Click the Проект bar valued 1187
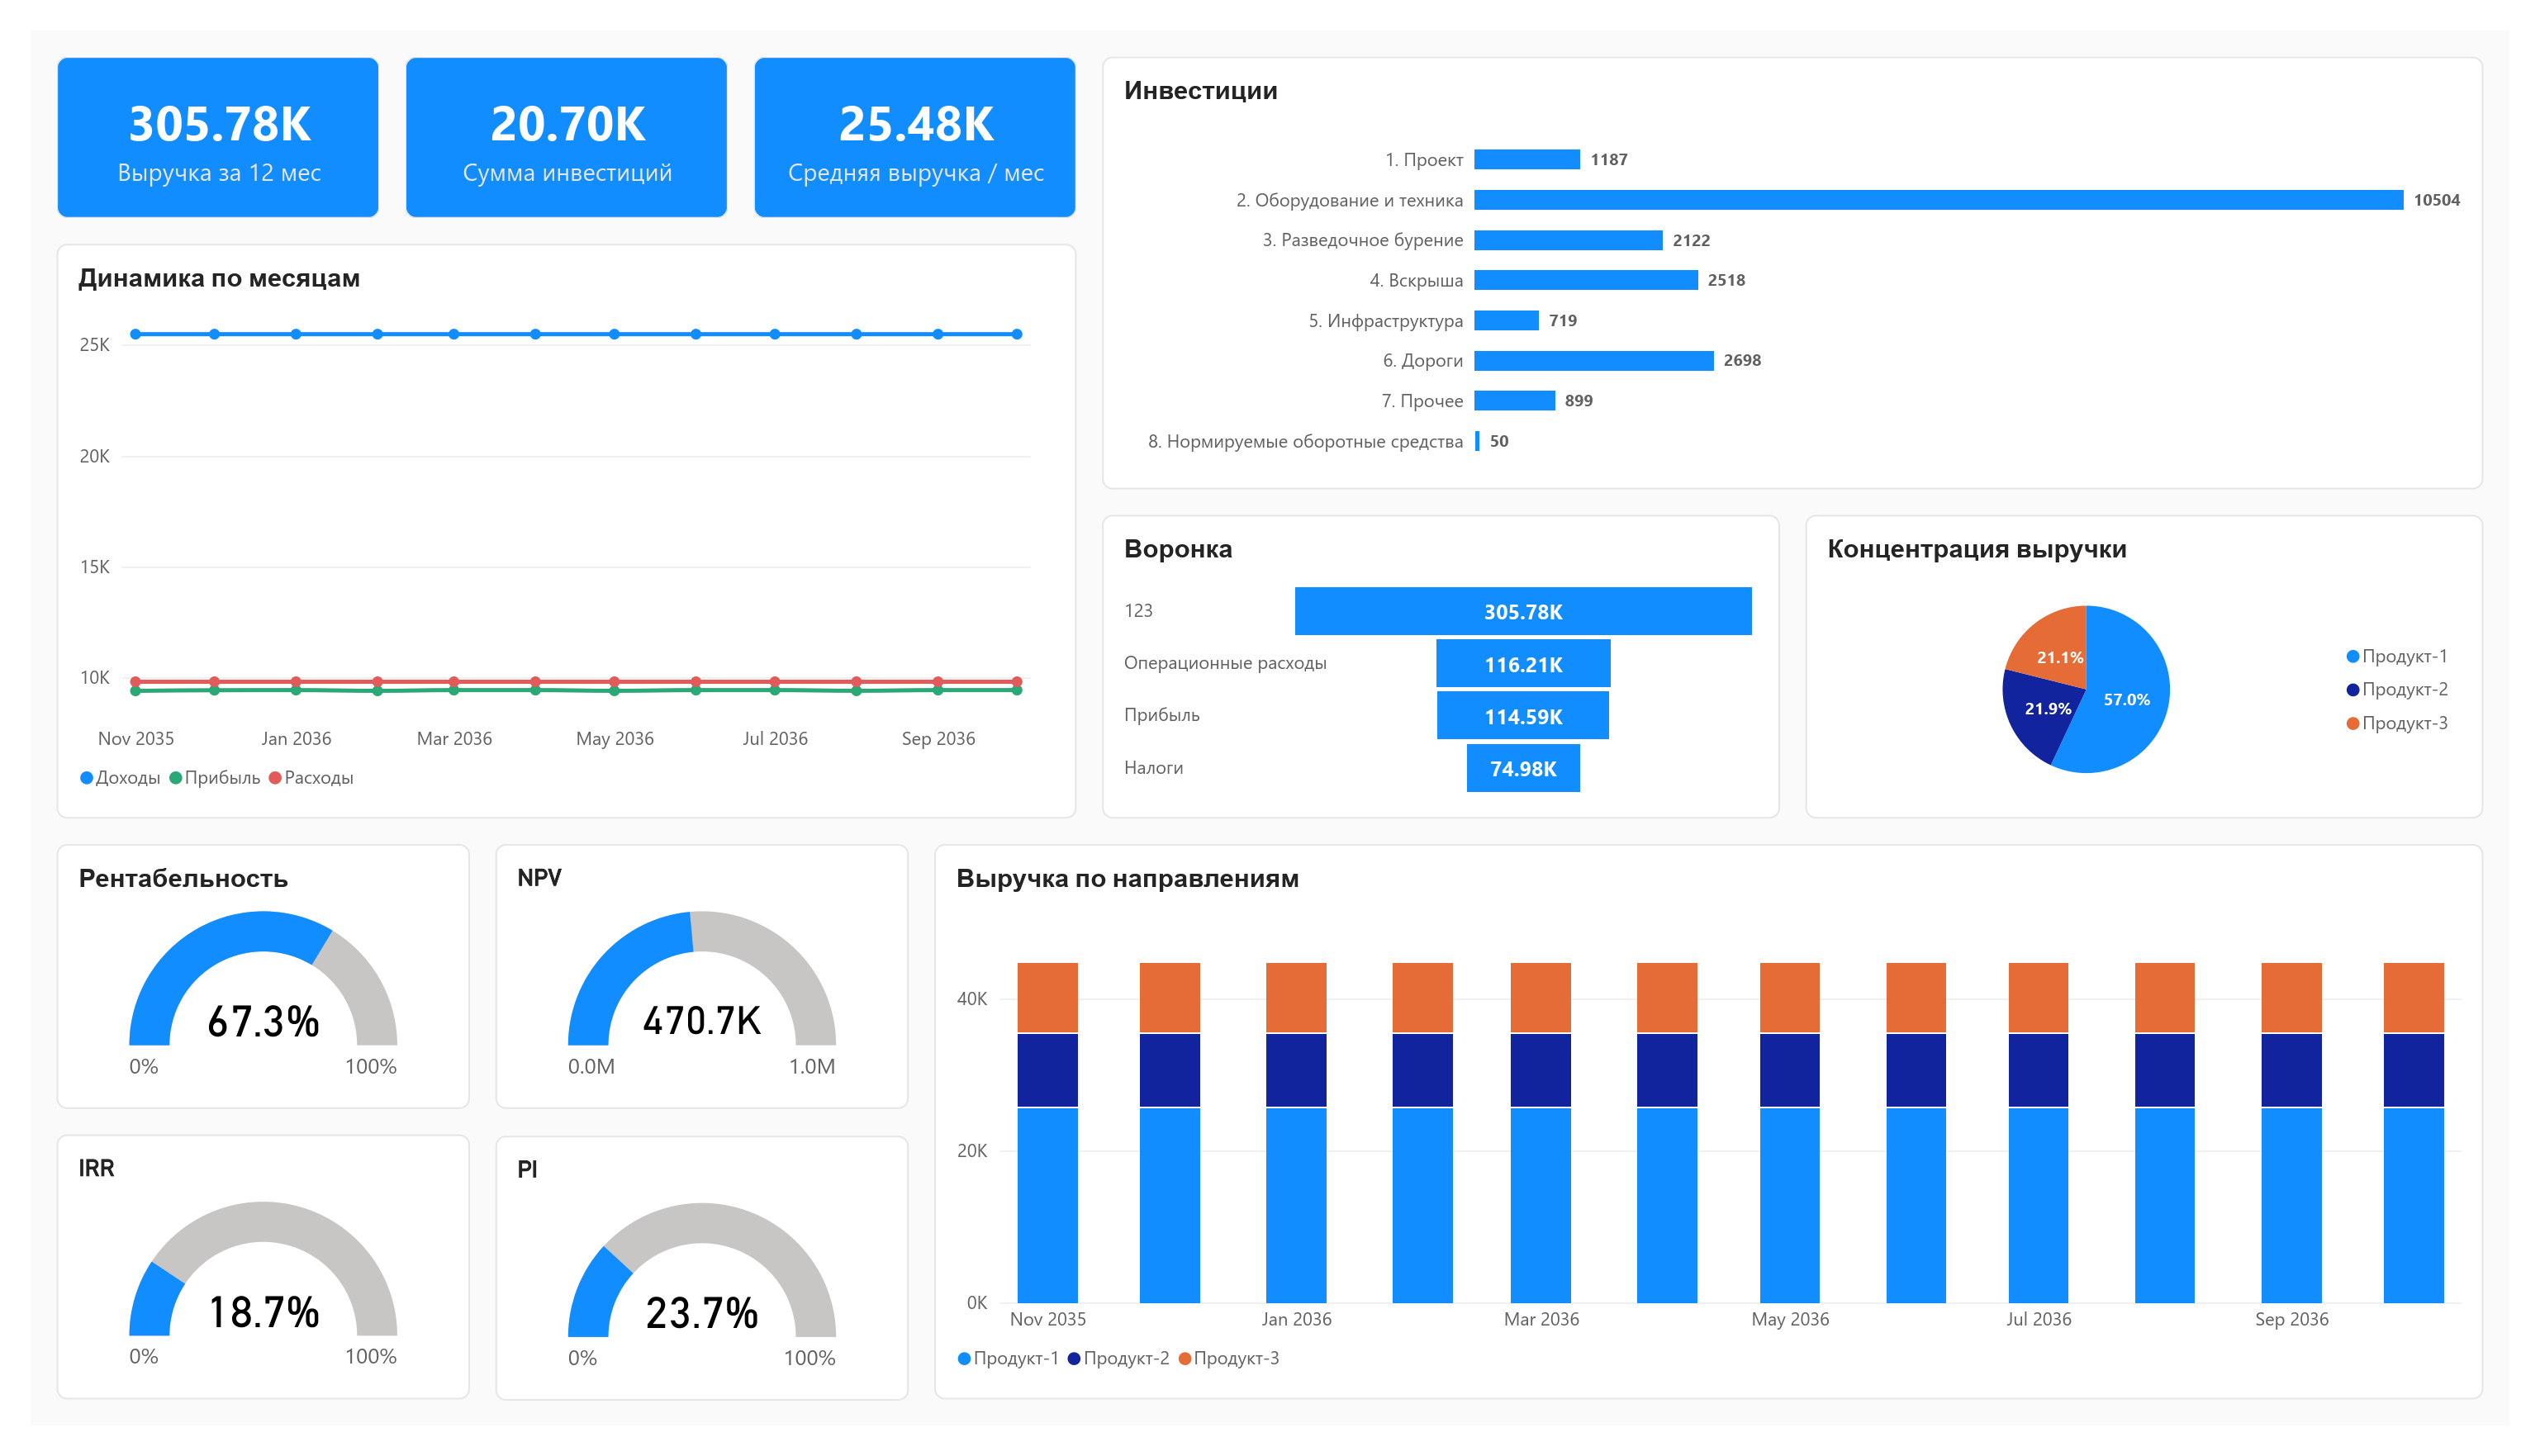Viewport: 2540px width, 1456px height. click(1527, 160)
